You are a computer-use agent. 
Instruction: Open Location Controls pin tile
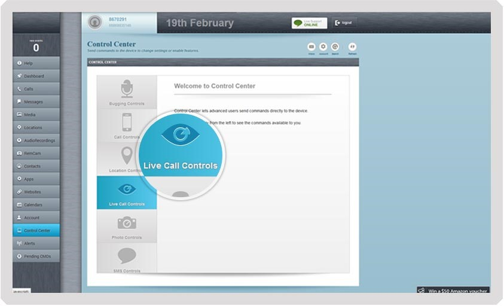(126, 157)
